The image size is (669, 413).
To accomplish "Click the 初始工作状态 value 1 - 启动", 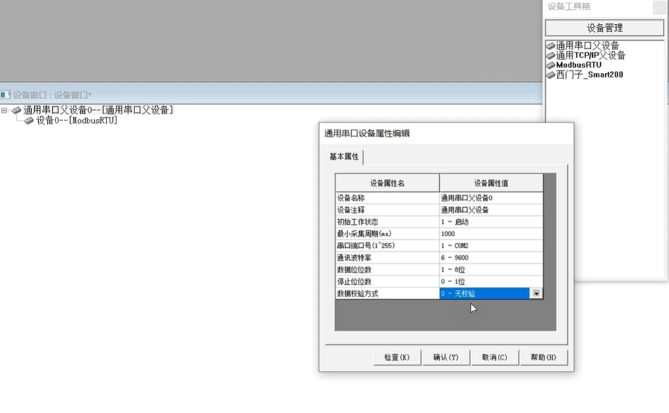I will coord(490,221).
